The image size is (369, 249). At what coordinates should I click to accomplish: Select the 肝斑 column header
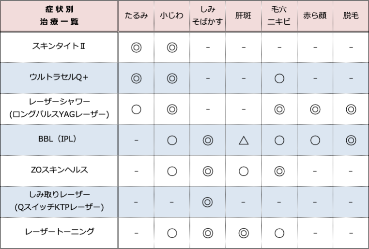point(244,16)
